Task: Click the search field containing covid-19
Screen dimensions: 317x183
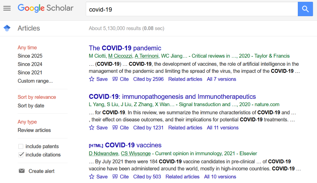Action: (x=192, y=9)
